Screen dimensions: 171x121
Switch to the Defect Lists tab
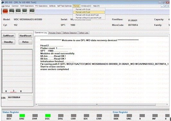84,33
